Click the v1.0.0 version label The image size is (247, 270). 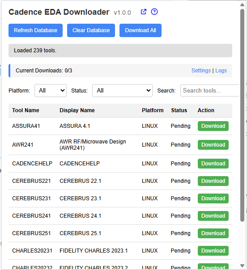122,13
